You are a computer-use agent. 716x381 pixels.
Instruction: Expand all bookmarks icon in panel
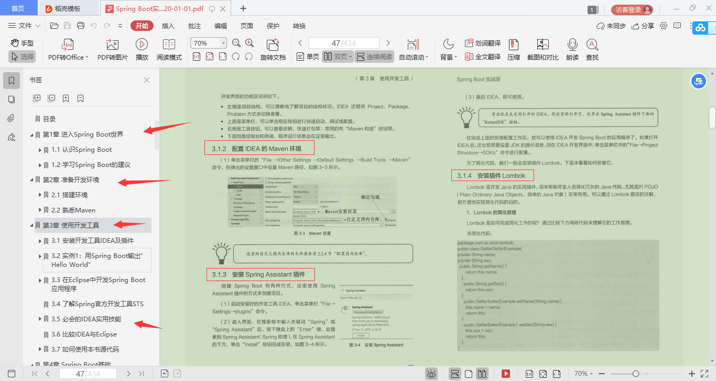37,98
